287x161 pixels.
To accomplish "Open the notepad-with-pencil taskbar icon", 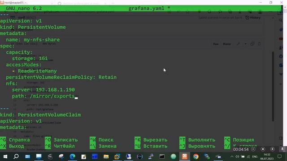I will (x=84, y=157).
